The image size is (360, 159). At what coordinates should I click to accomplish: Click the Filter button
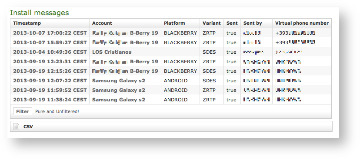pos(23,111)
